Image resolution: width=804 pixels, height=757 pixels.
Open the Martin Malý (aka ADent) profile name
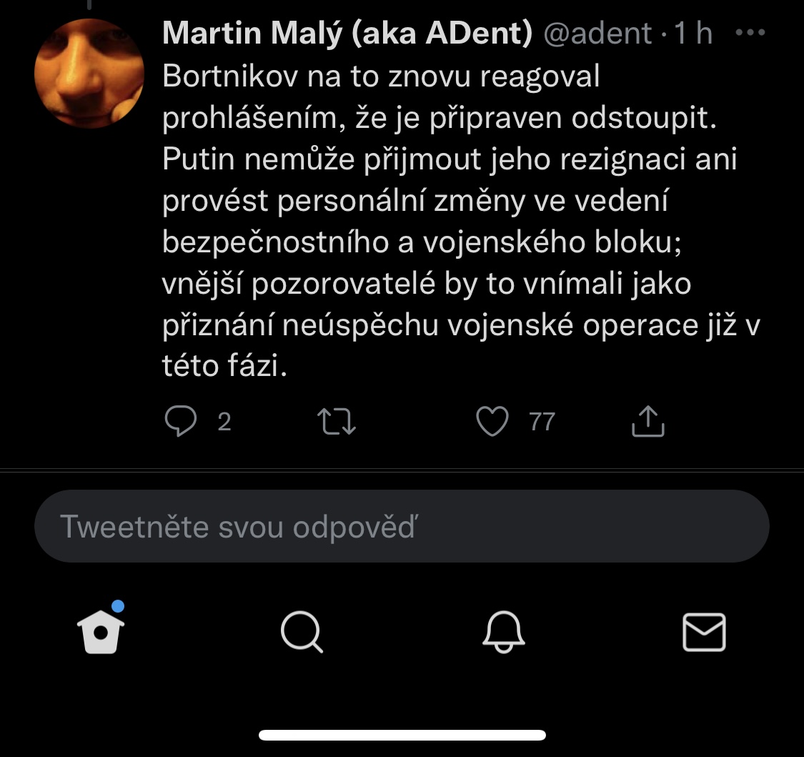(347, 34)
